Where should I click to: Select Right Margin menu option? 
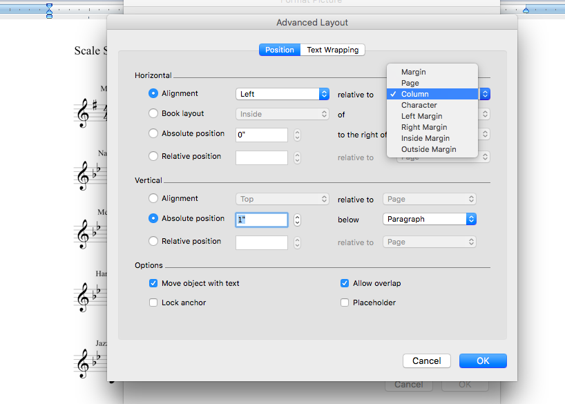[x=423, y=127]
